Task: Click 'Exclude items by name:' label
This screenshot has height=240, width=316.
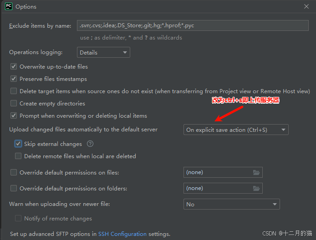Action: tap(40, 26)
